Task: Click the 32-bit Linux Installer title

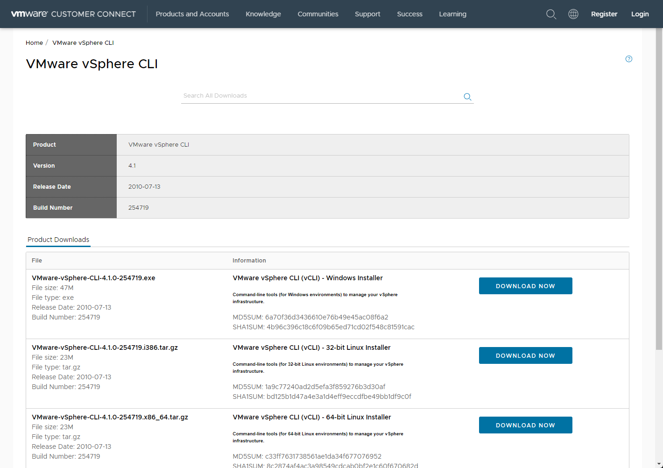Action: (311, 347)
